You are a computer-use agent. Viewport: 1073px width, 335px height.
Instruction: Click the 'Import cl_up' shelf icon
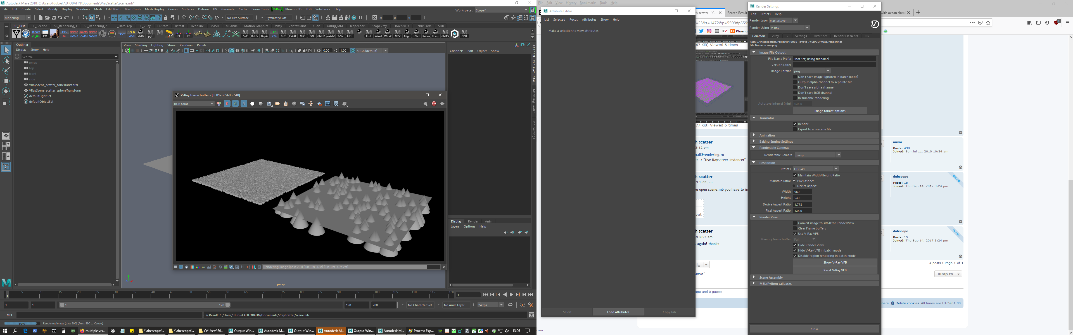pyautogui.click(x=36, y=34)
